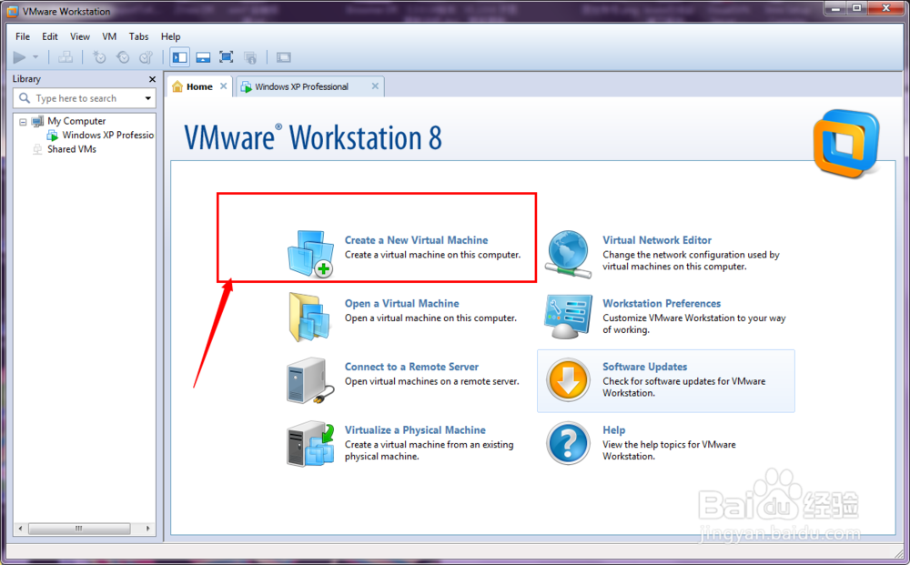Click the Take Snapshot toolbar icon
This screenshot has height=565, width=910.
[100, 56]
